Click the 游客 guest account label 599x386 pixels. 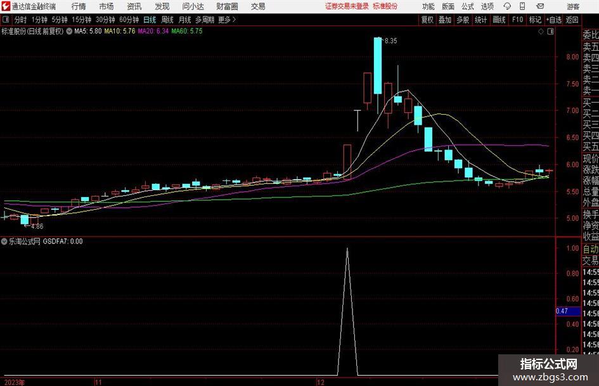tap(573, 6)
